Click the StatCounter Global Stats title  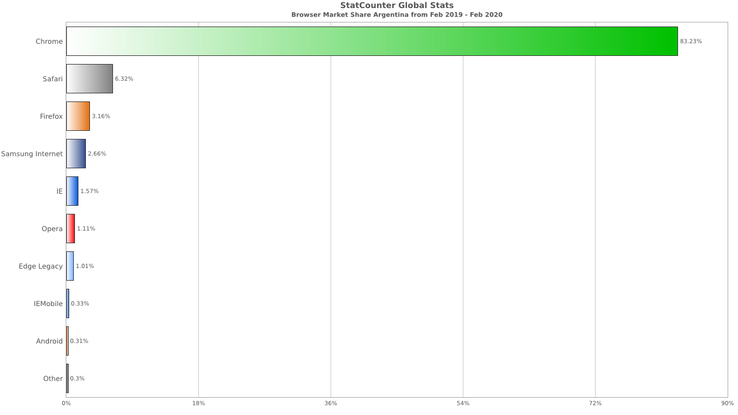pyautogui.click(x=397, y=6)
